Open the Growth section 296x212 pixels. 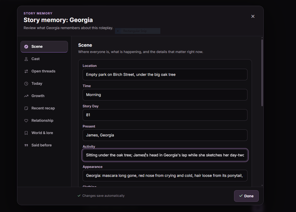[44, 96]
